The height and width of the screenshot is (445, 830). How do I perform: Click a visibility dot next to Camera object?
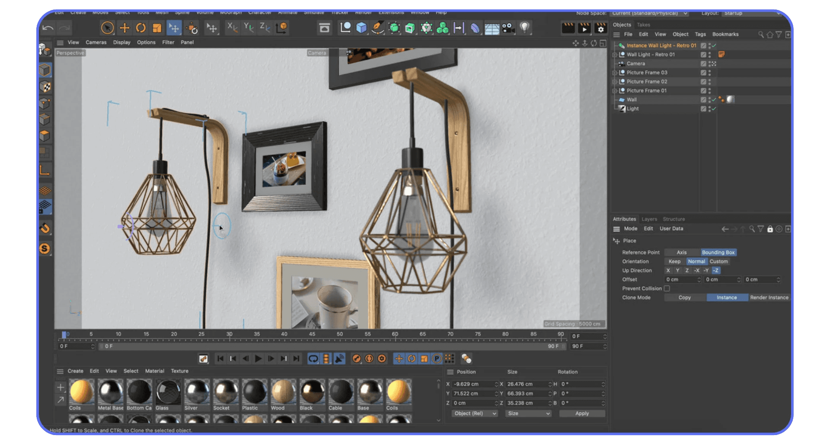(x=709, y=63)
